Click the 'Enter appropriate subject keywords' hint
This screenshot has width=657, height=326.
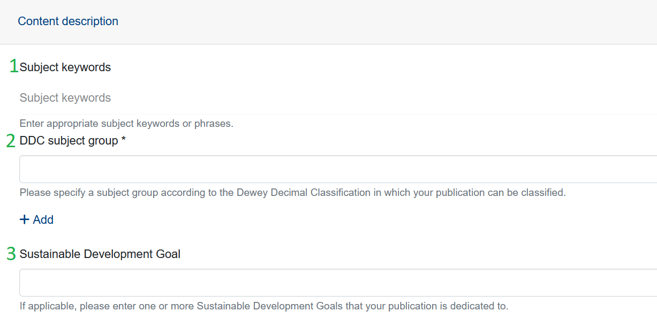126,124
